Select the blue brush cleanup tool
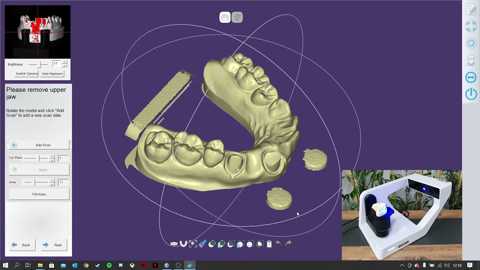Viewport: 480px width, 270px height. pyautogui.click(x=202, y=244)
